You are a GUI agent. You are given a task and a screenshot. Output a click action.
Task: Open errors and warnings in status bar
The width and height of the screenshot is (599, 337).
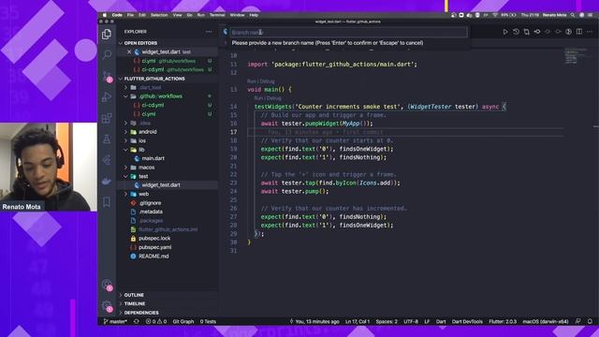156,322
